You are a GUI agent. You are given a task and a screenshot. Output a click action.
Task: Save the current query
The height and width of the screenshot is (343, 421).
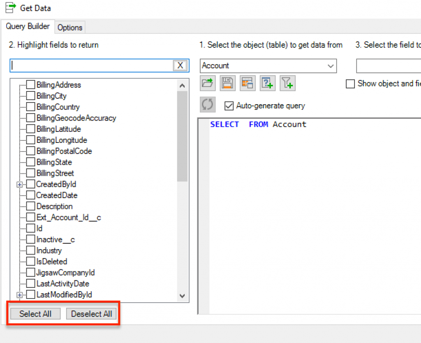pyautogui.click(x=227, y=83)
